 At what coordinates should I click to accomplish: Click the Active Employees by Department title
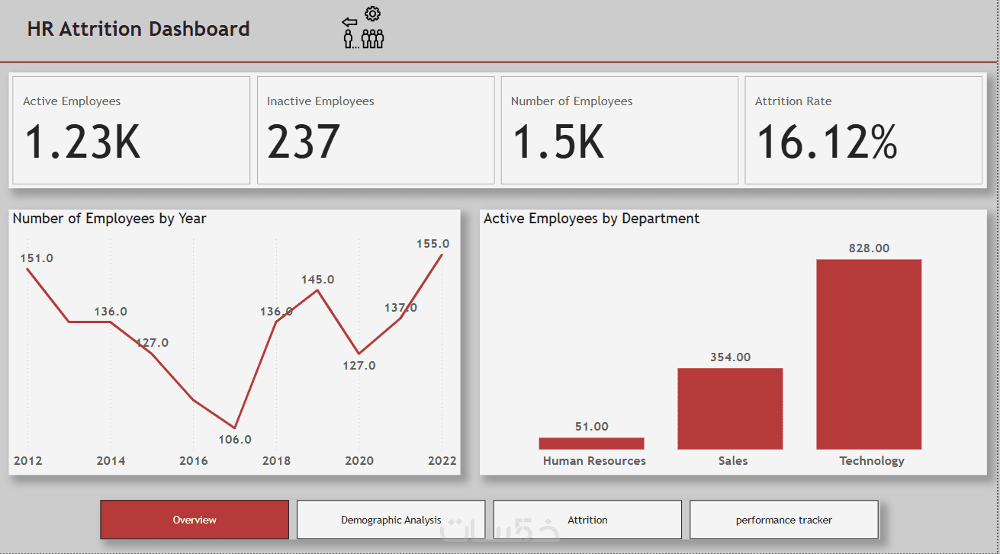[591, 219]
